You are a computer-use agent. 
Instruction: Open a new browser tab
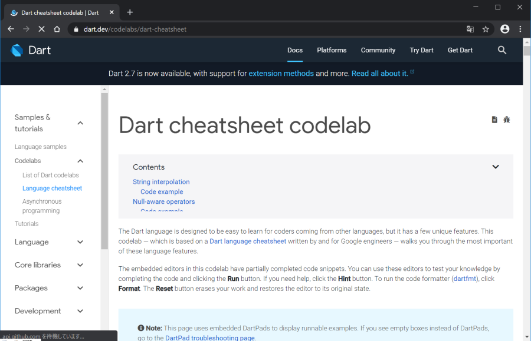(x=130, y=12)
